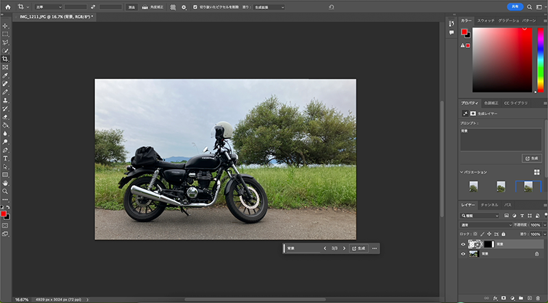
Task: Show the next variation with right arrow
Action: tap(345, 248)
